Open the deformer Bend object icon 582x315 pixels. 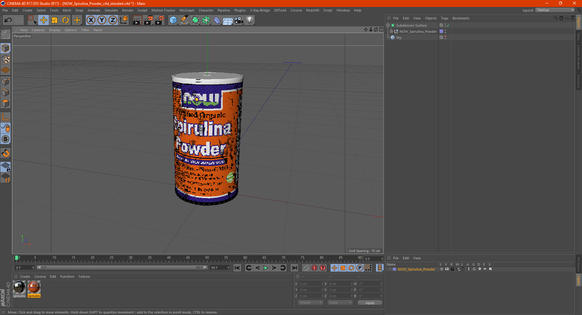[217, 20]
